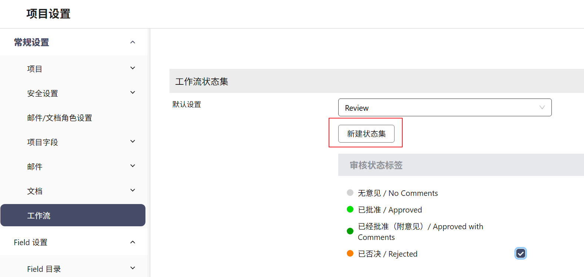Open 邮件/文档角色设置 menu item

point(60,118)
